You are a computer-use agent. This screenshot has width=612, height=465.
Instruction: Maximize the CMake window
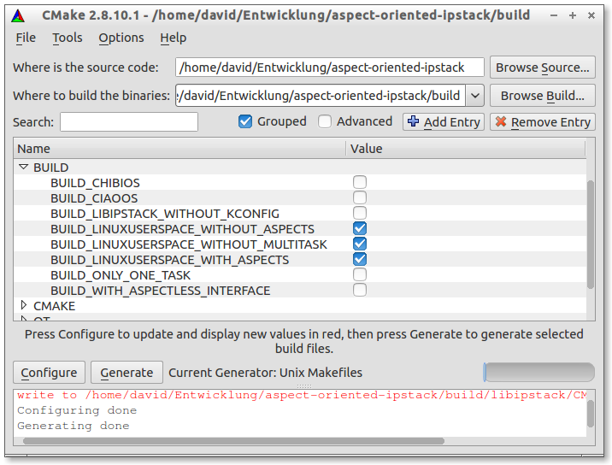[x=573, y=15]
